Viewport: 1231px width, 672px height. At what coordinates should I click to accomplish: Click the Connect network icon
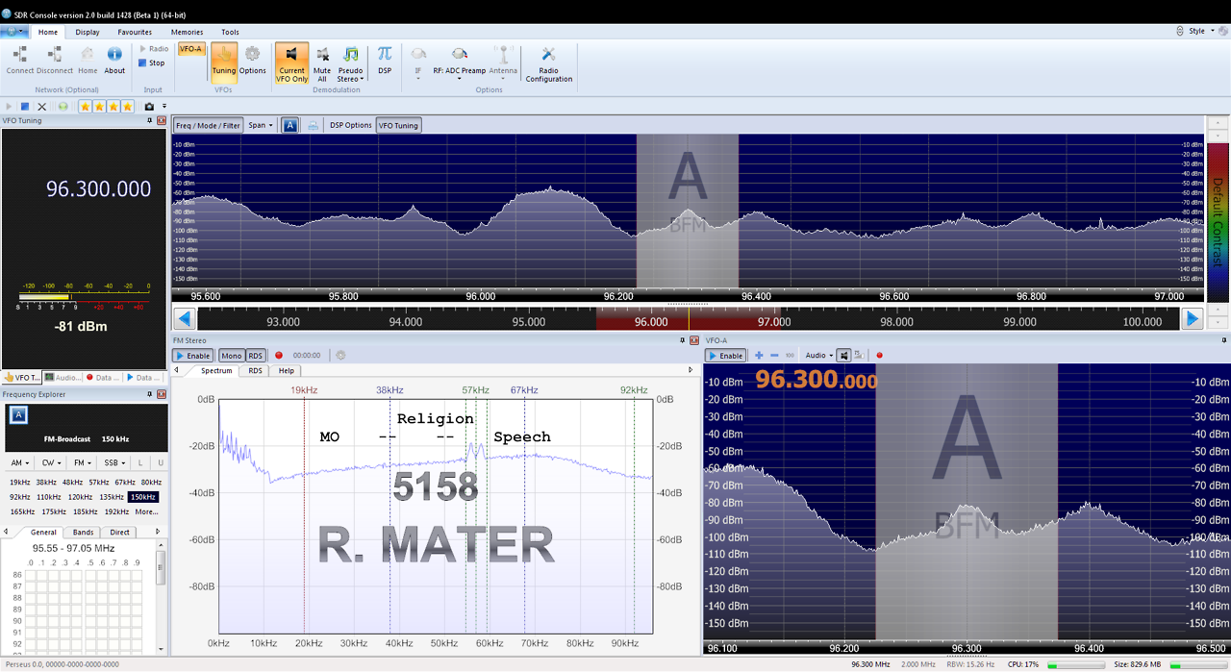(x=20, y=60)
